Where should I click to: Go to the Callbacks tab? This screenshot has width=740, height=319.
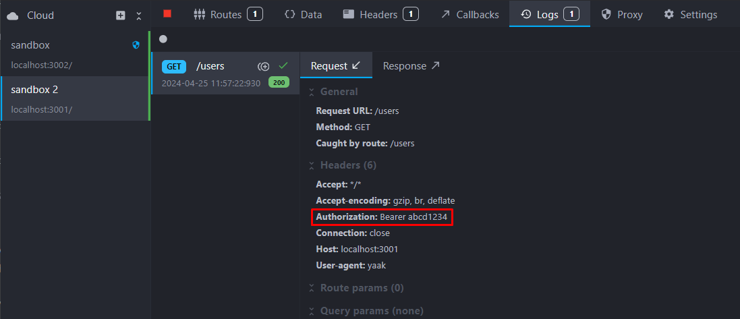pyautogui.click(x=470, y=14)
